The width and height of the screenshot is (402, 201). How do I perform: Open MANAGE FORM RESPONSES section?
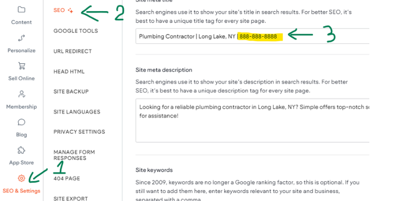74,155
